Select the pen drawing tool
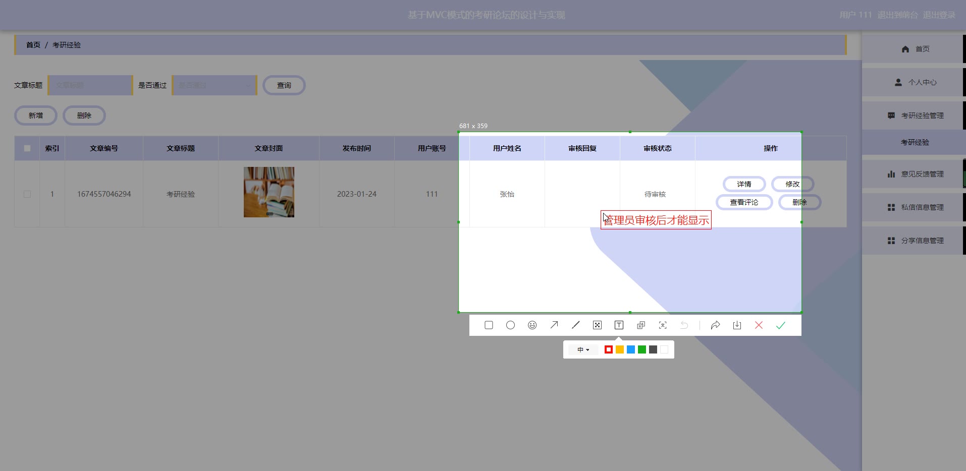The image size is (966, 471). (575, 325)
